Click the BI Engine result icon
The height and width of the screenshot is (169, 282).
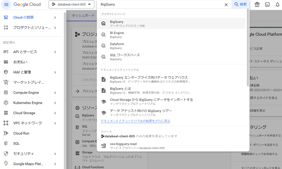pos(104,34)
